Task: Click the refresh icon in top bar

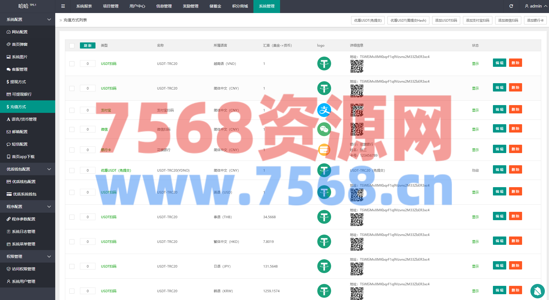Action: (x=511, y=6)
